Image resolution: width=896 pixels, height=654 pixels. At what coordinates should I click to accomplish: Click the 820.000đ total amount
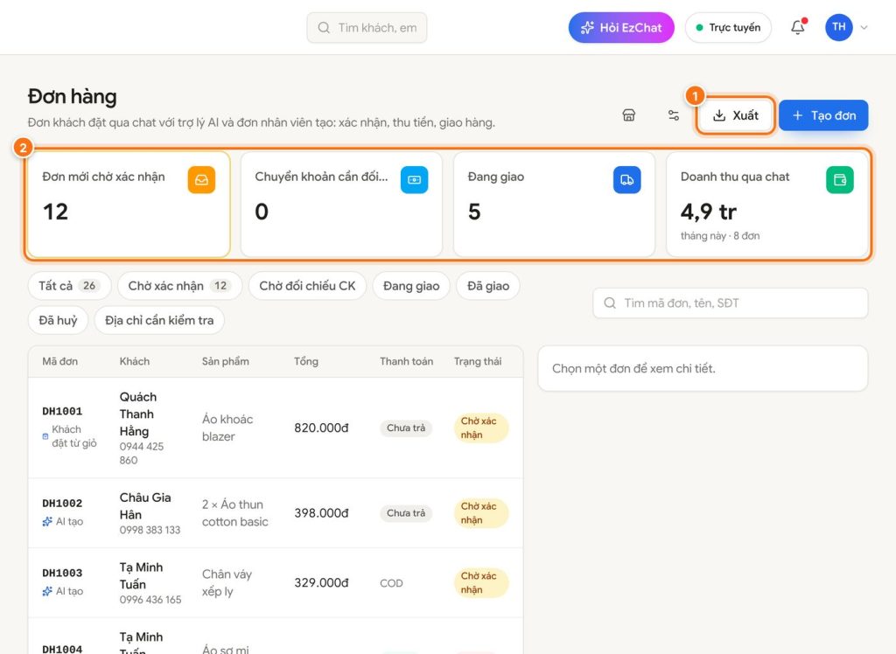click(321, 428)
